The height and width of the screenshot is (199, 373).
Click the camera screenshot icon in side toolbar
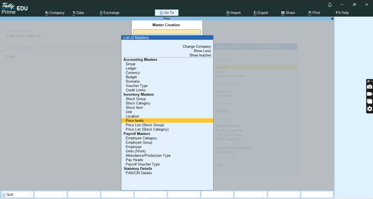click(369, 87)
